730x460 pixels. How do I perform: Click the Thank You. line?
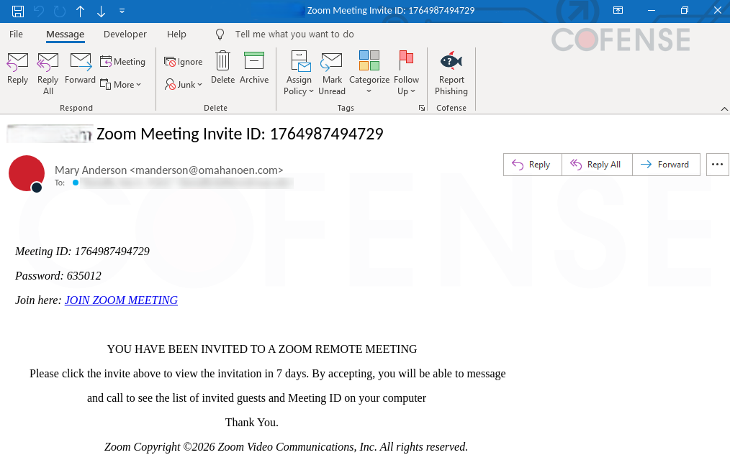point(252,423)
